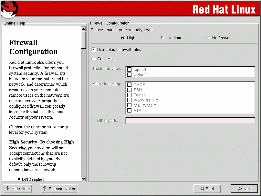Select the High security level

pyautogui.click(x=123, y=38)
